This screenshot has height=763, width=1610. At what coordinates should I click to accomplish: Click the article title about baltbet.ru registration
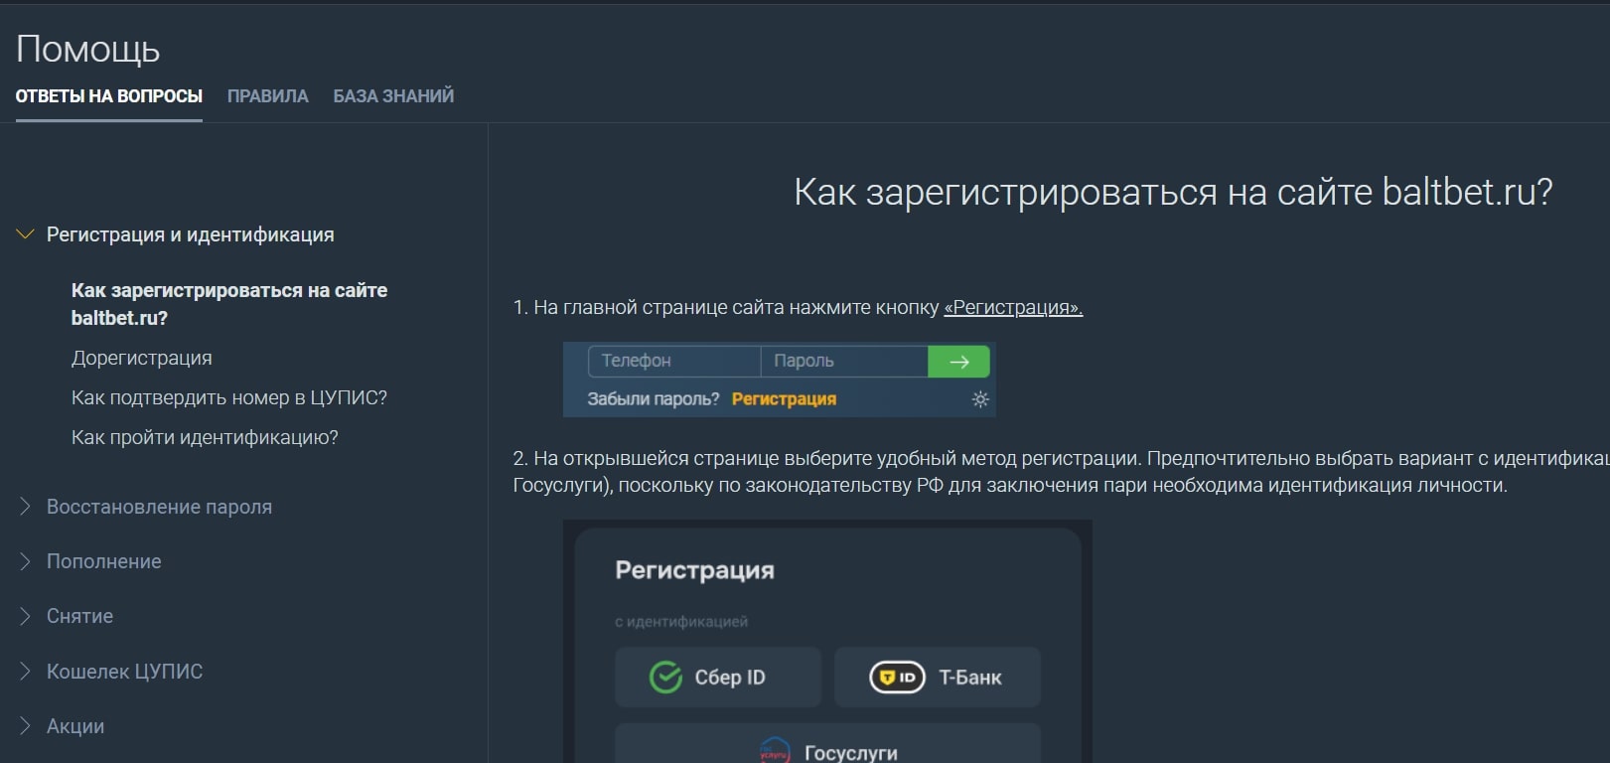click(1173, 192)
